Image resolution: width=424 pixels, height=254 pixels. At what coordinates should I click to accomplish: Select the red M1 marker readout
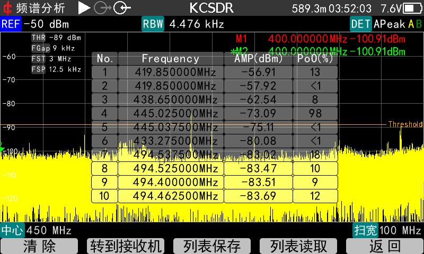click(321, 39)
